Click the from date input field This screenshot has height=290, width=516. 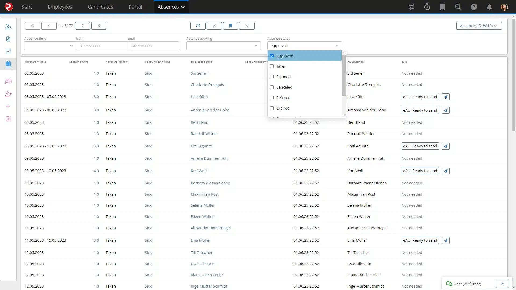(102, 46)
